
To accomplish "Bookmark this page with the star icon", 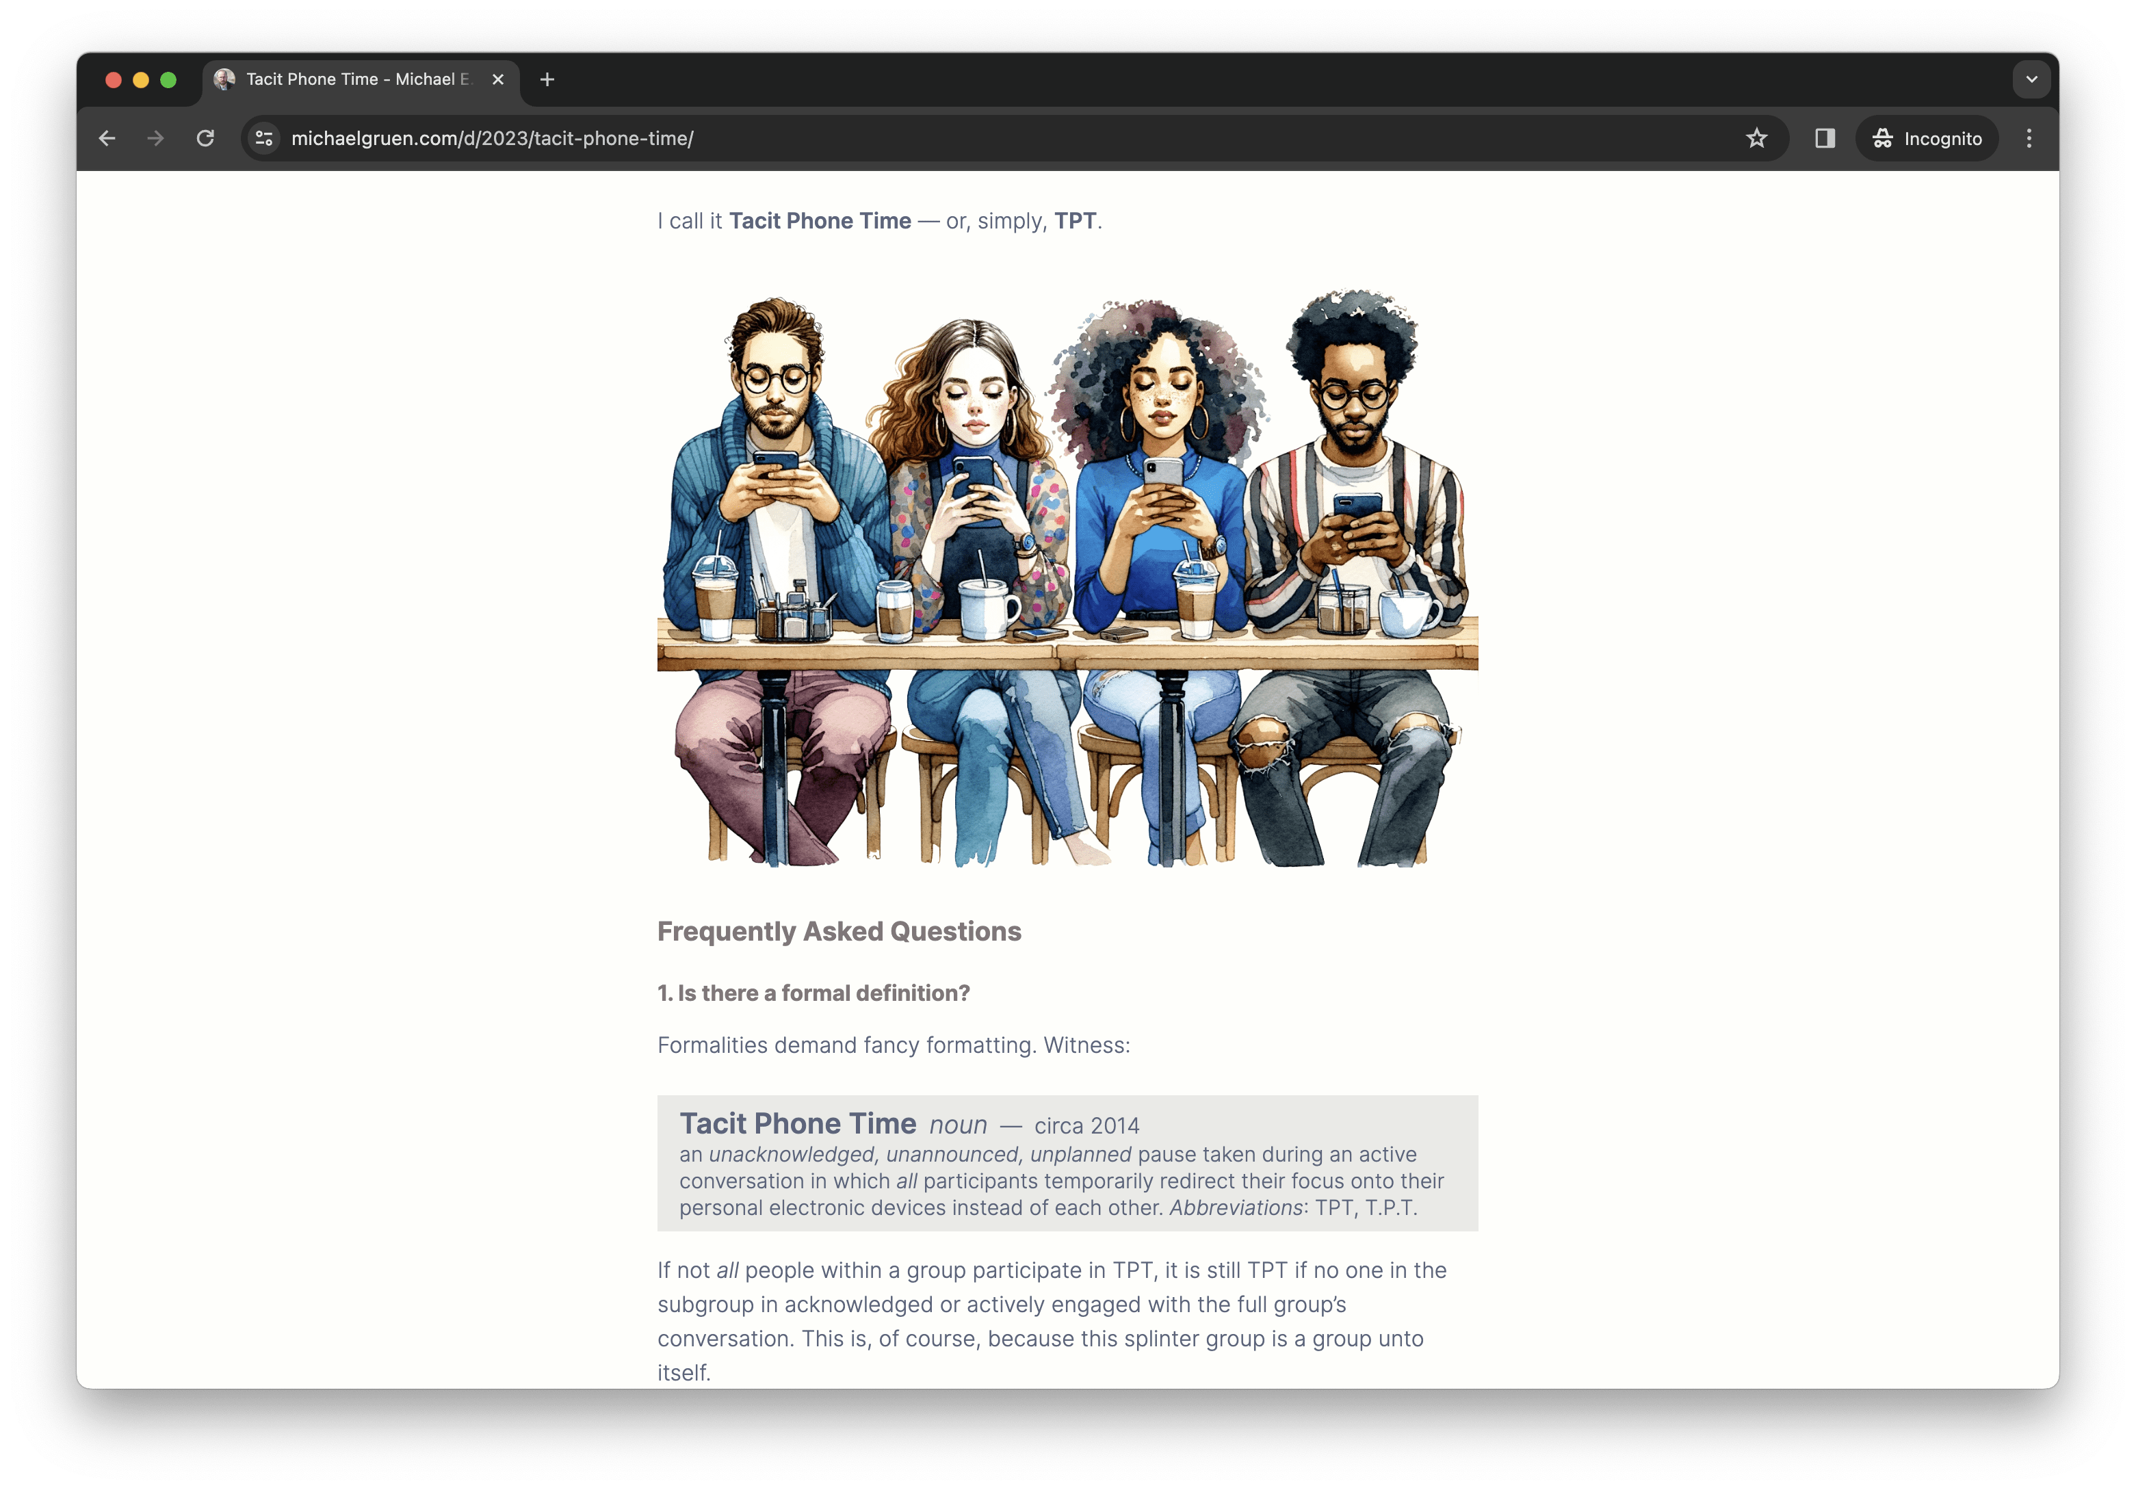I will coord(1756,139).
